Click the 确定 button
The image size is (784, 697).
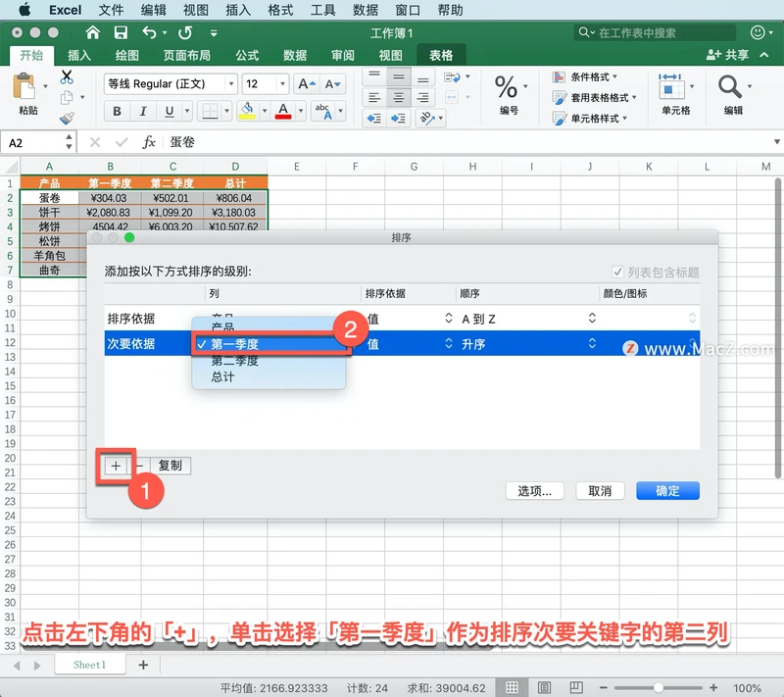click(x=667, y=491)
